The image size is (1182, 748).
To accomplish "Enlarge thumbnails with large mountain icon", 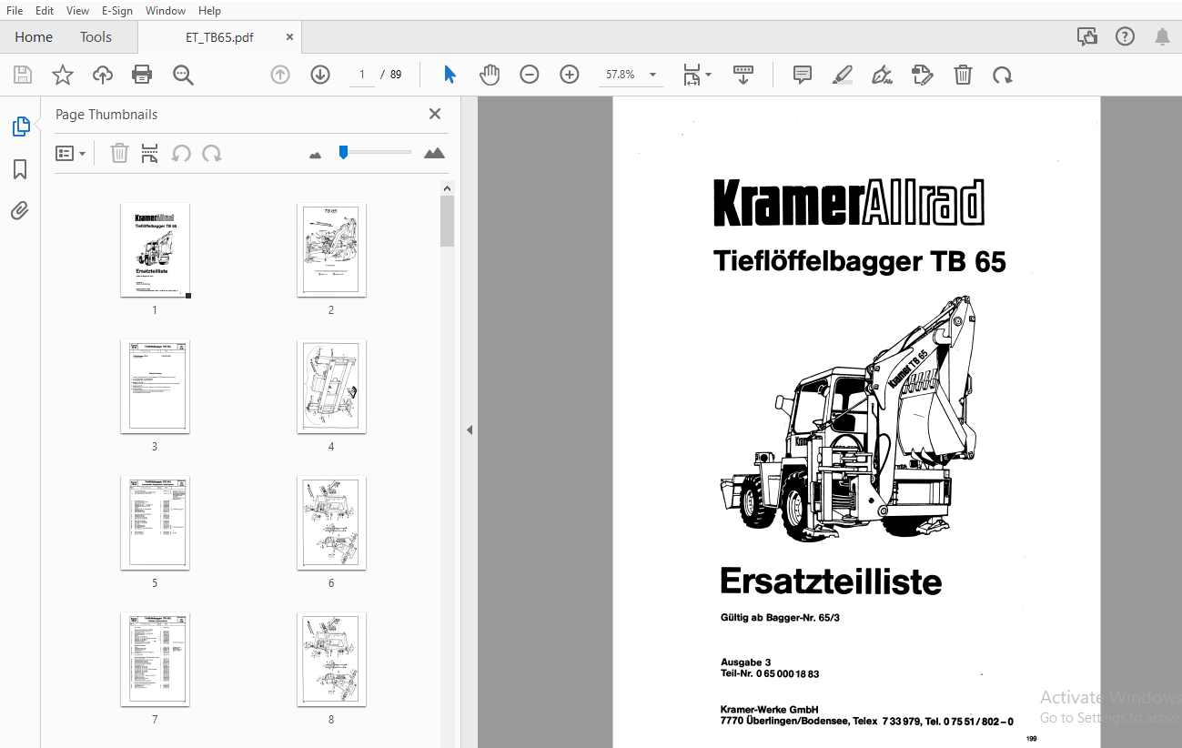I will click(435, 153).
